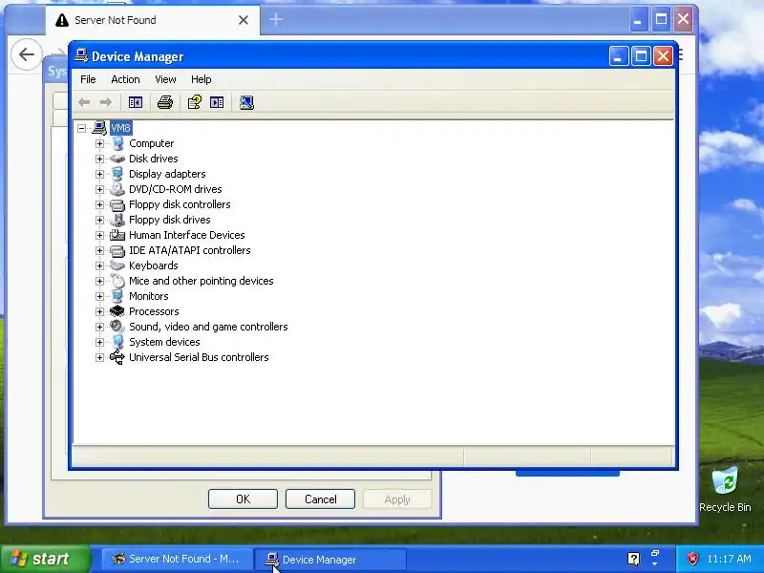This screenshot has height=573, width=764.
Task: Click the Keyboards category icon
Action: [117, 265]
